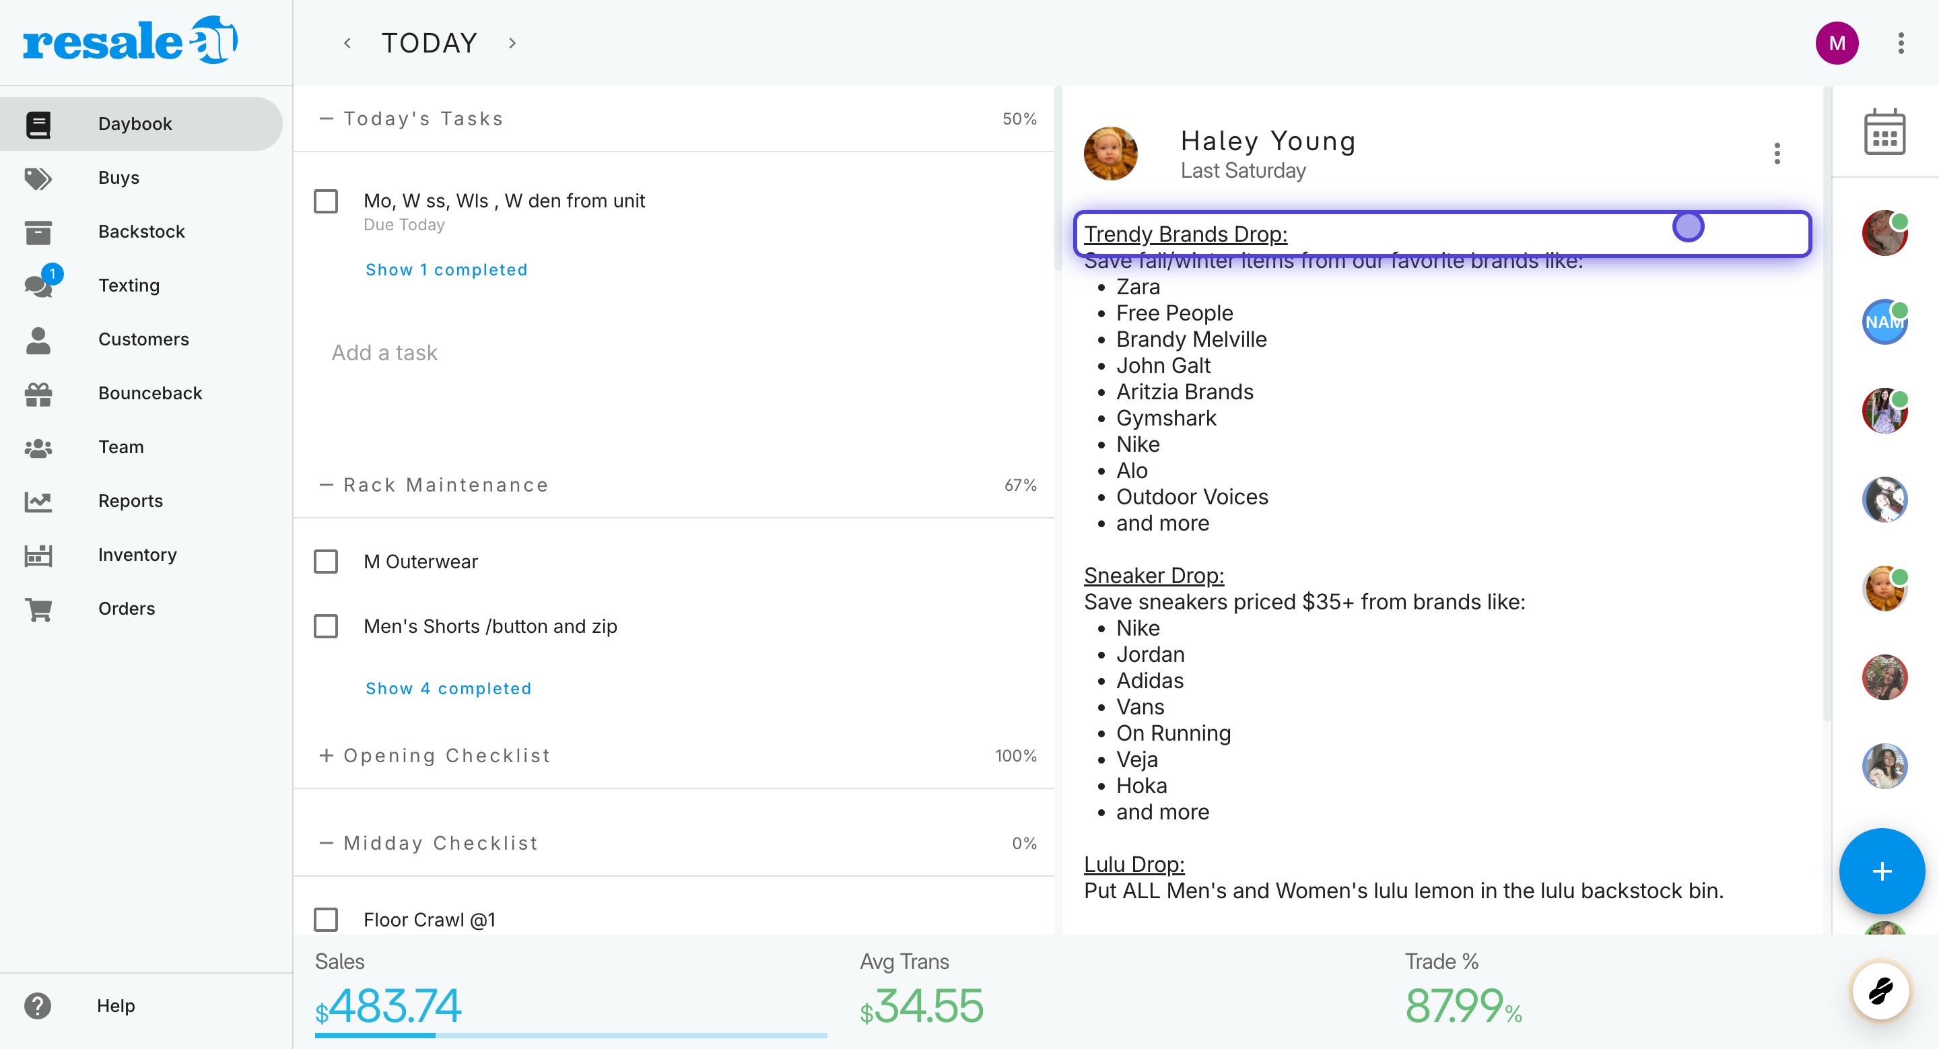Click the Bounceback gift icon
1939x1049 pixels.
pos(38,394)
